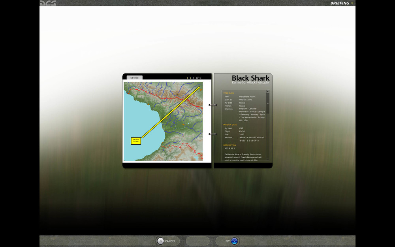Click the blank middle button in bottom bar
The height and width of the screenshot is (247, 395).
[x=197, y=241]
